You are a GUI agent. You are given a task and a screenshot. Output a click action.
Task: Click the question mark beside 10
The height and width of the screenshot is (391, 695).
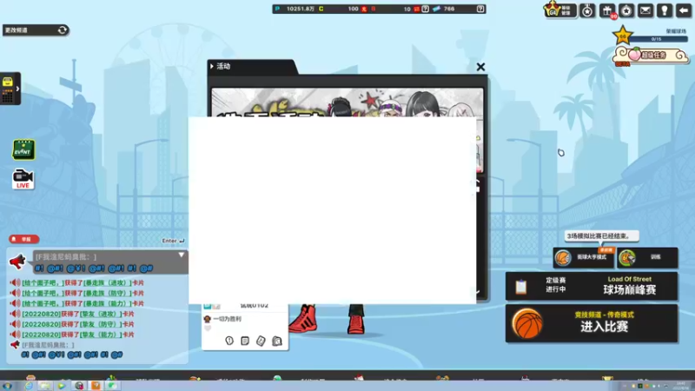tap(425, 9)
